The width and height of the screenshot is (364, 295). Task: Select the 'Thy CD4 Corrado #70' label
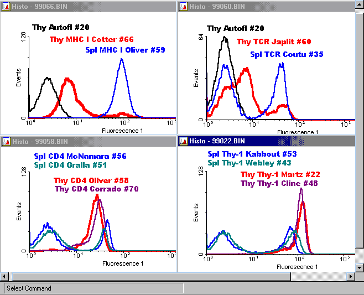pyautogui.click(x=96, y=189)
